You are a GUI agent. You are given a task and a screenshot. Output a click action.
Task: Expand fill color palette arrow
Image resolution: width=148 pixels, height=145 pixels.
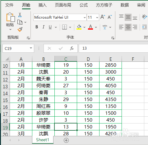[x=84, y=27]
